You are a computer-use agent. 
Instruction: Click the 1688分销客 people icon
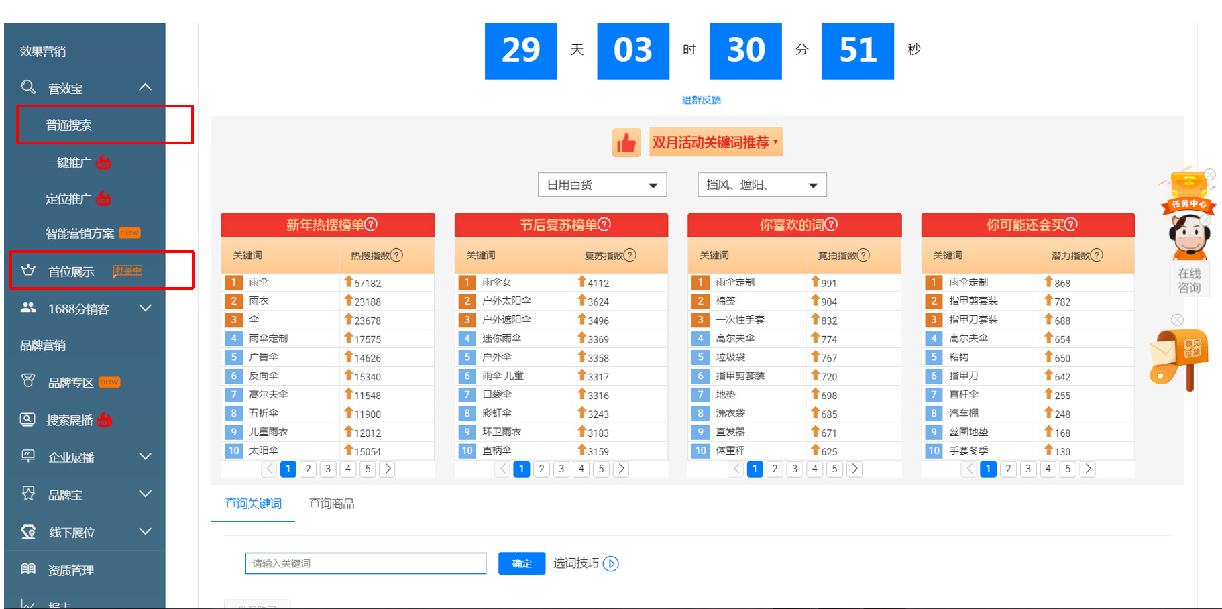(27, 308)
